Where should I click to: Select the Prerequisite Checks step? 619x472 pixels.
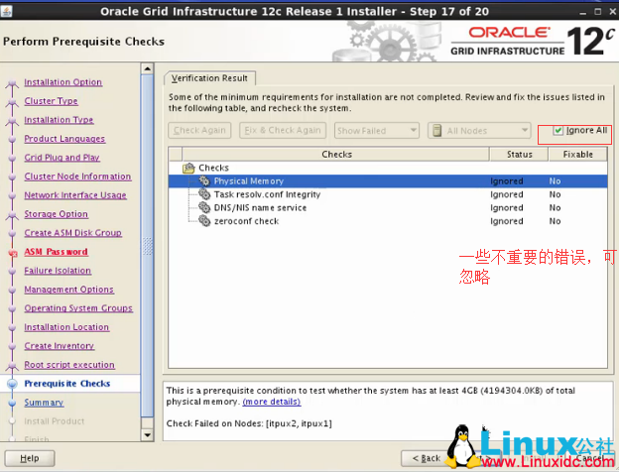click(67, 384)
